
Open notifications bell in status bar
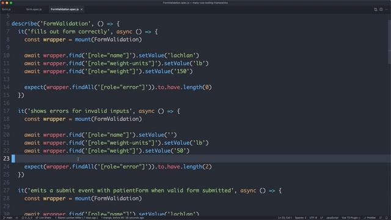tap(387, 218)
